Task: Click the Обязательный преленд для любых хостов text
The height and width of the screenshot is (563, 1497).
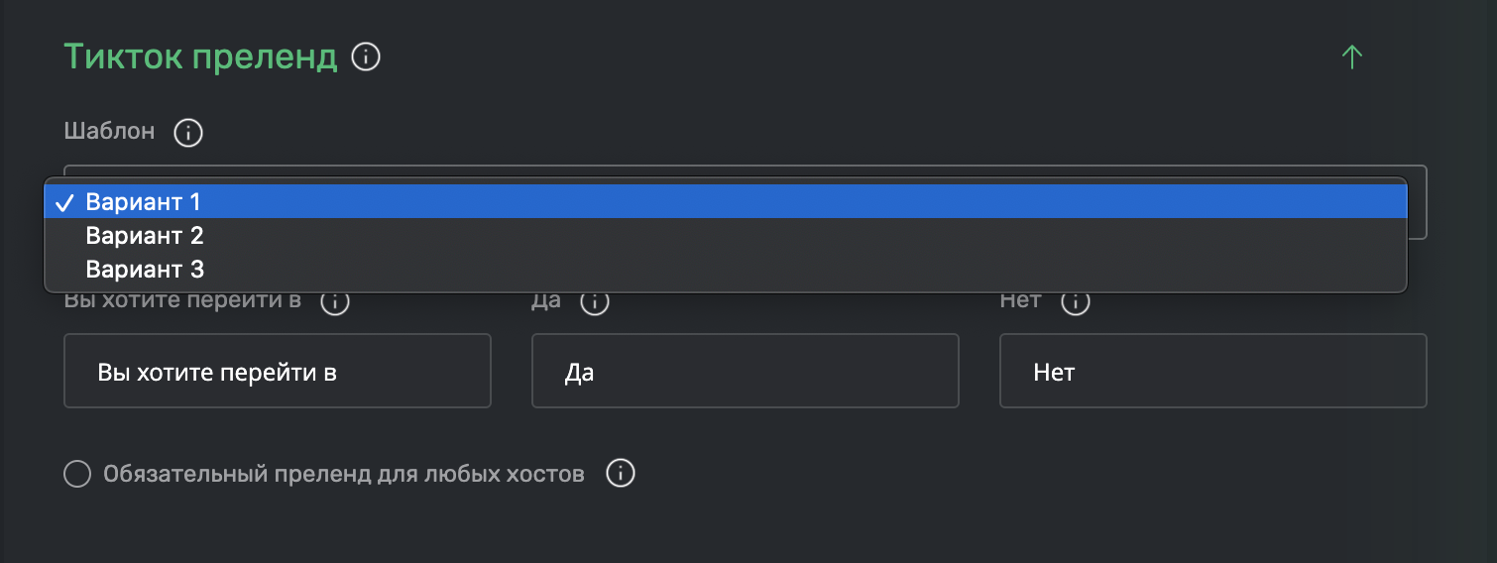Action: pos(344,474)
